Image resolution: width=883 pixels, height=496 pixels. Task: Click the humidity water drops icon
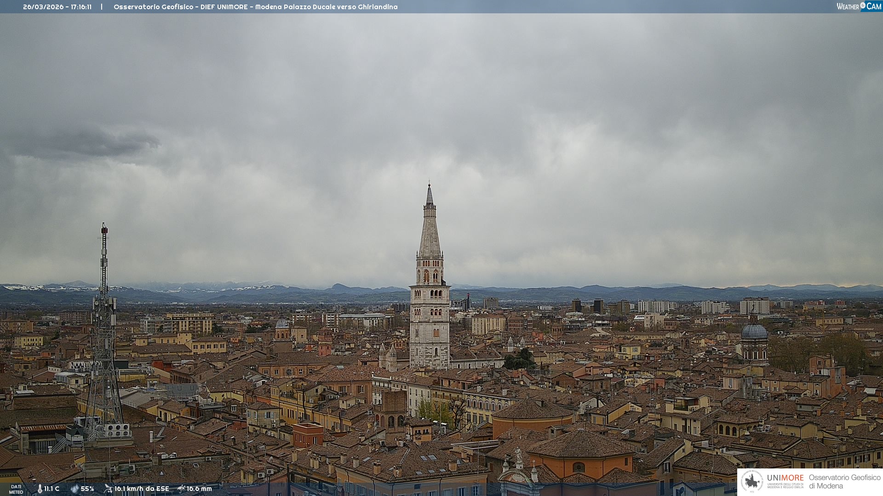coord(75,489)
